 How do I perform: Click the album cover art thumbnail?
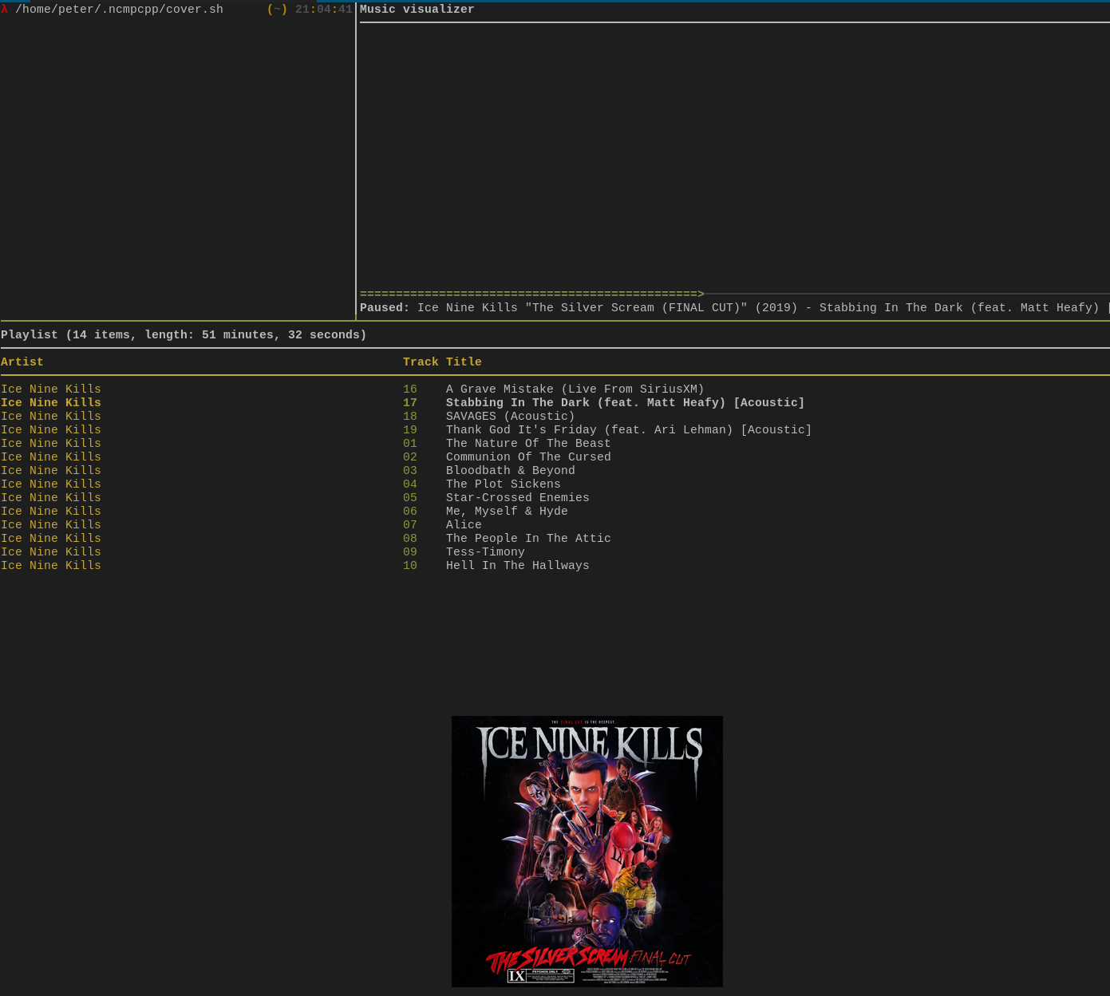587,851
